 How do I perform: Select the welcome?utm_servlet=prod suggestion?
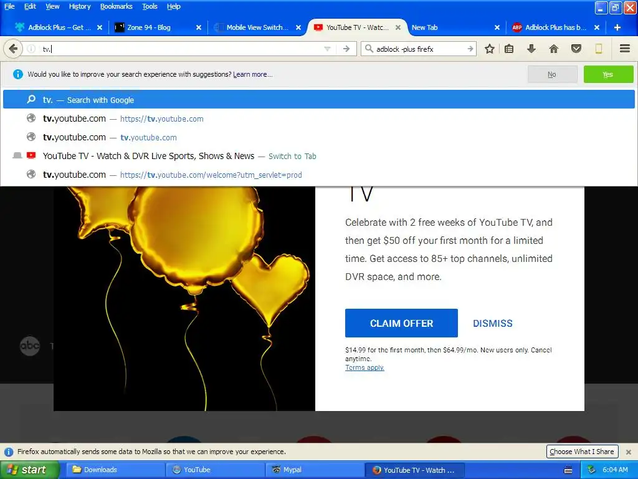318,175
